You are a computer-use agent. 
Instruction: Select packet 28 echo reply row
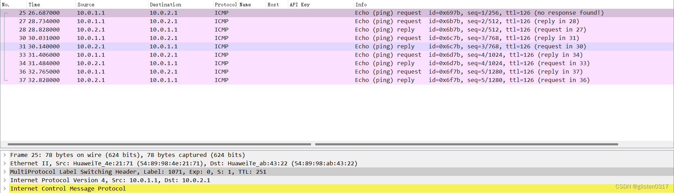click(x=337, y=30)
